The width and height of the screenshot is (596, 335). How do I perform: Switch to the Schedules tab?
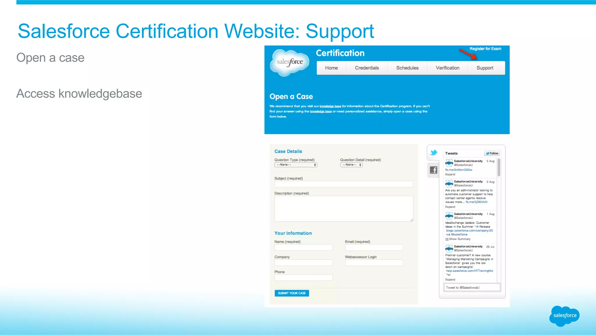pos(407,68)
